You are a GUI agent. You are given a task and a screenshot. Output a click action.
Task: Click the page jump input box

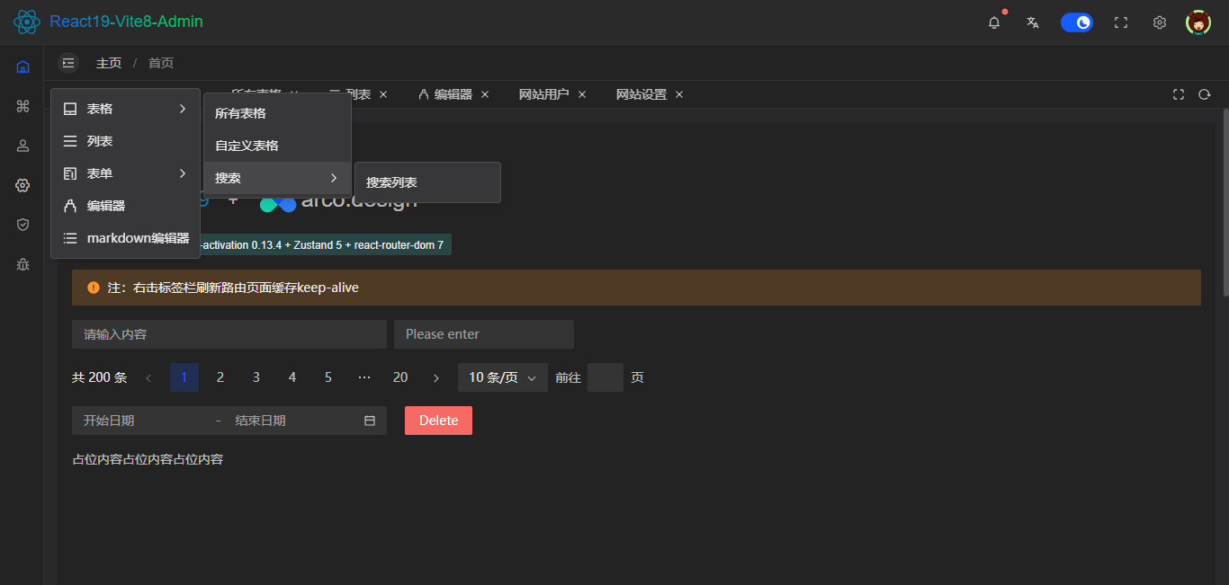(x=606, y=377)
